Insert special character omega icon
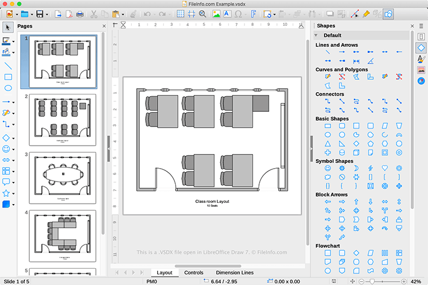The height and width of the screenshot is (285, 428). 238,14
